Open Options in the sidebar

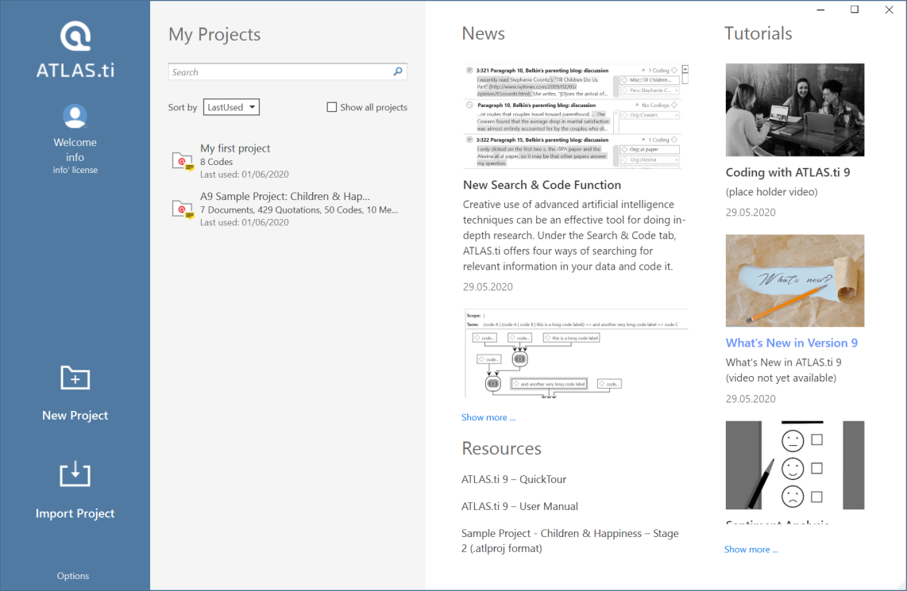coord(73,576)
